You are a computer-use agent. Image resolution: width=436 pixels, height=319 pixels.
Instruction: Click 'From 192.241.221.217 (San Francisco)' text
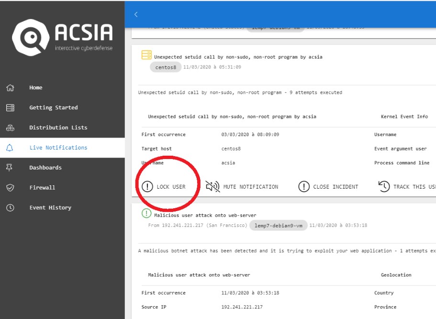(198, 225)
